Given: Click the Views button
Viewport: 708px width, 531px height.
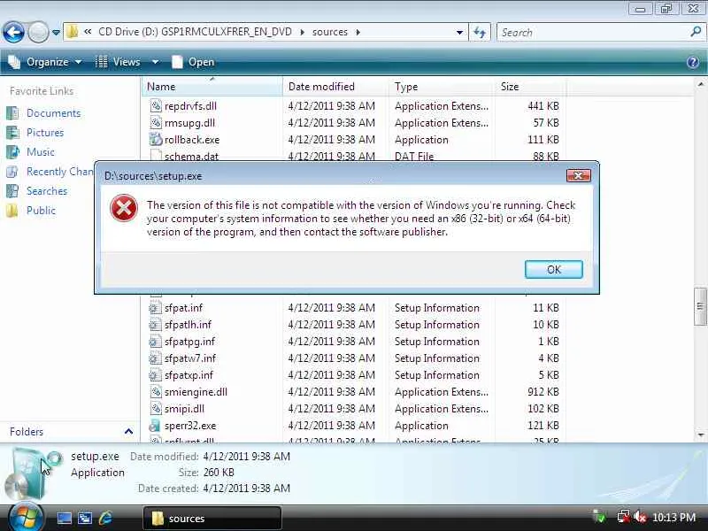Looking at the screenshot, I should click(x=119, y=62).
